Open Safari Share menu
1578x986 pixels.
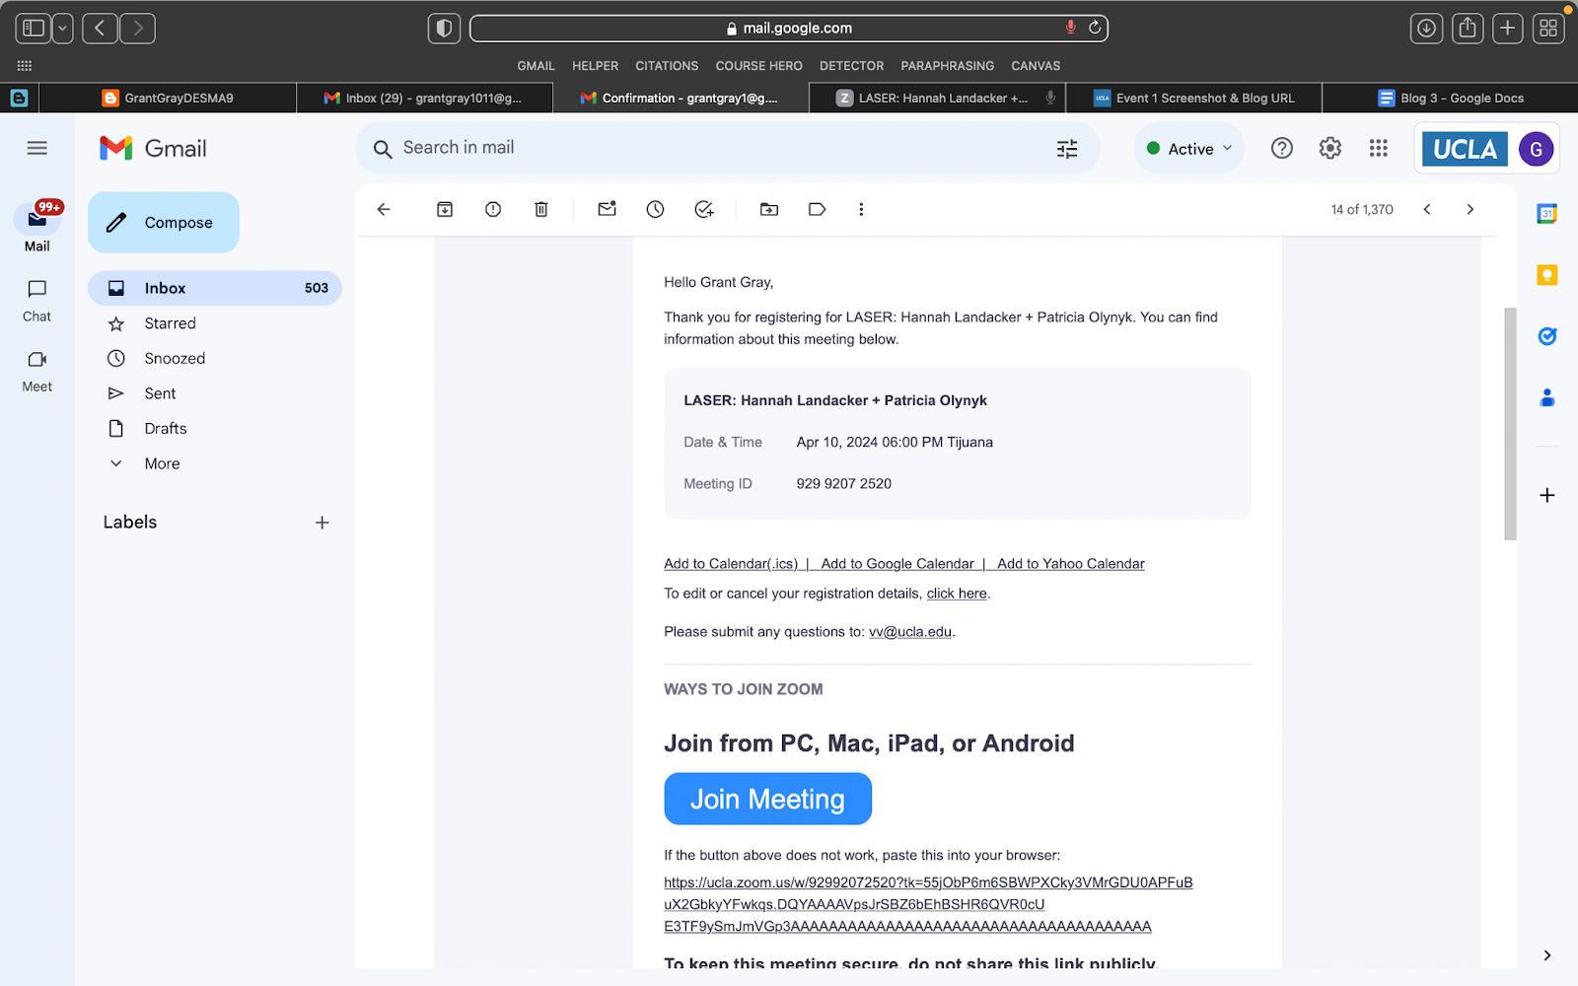(1468, 29)
